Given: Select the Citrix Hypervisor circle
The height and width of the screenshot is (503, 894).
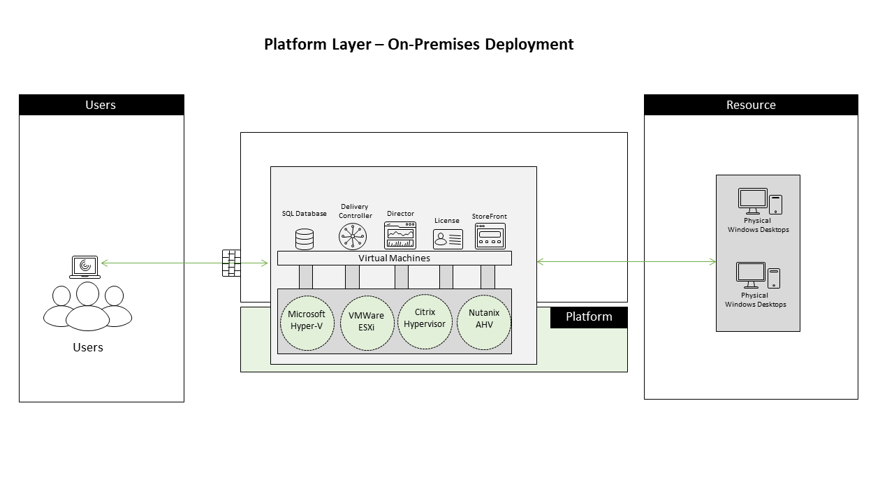Looking at the screenshot, I should [425, 321].
